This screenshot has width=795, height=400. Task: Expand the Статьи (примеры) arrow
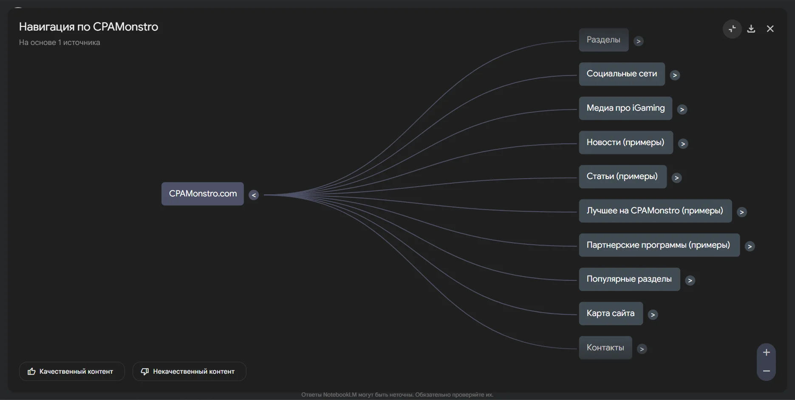click(x=676, y=178)
